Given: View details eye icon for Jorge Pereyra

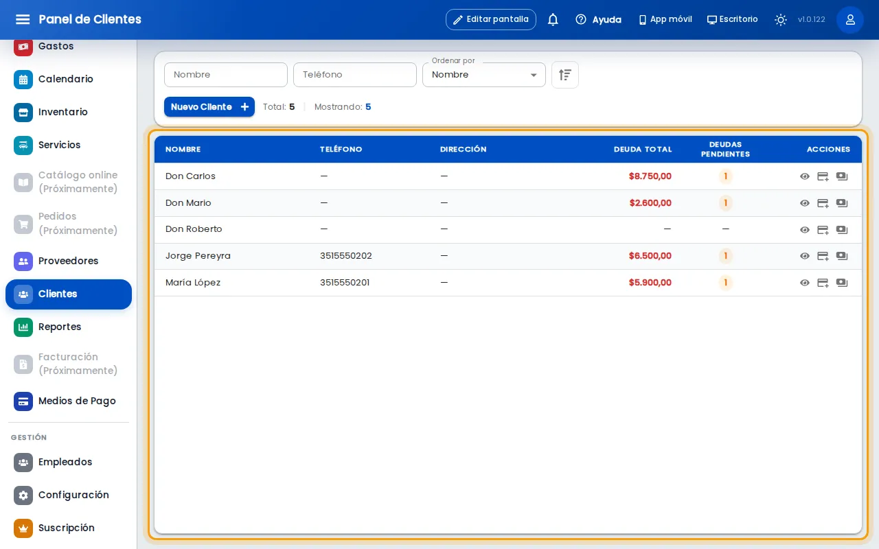Looking at the screenshot, I should click(805, 256).
